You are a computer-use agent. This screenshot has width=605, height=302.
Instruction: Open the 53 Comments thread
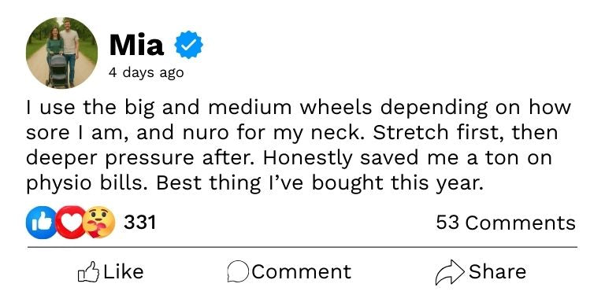tap(506, 223)
